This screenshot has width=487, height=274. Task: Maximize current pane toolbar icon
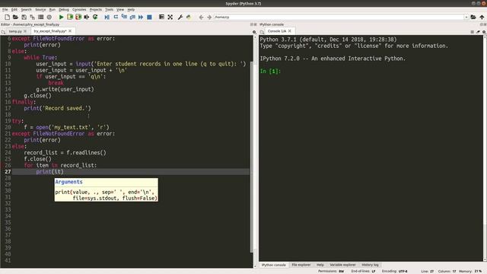pyautogui.click(x=161, y=17)
